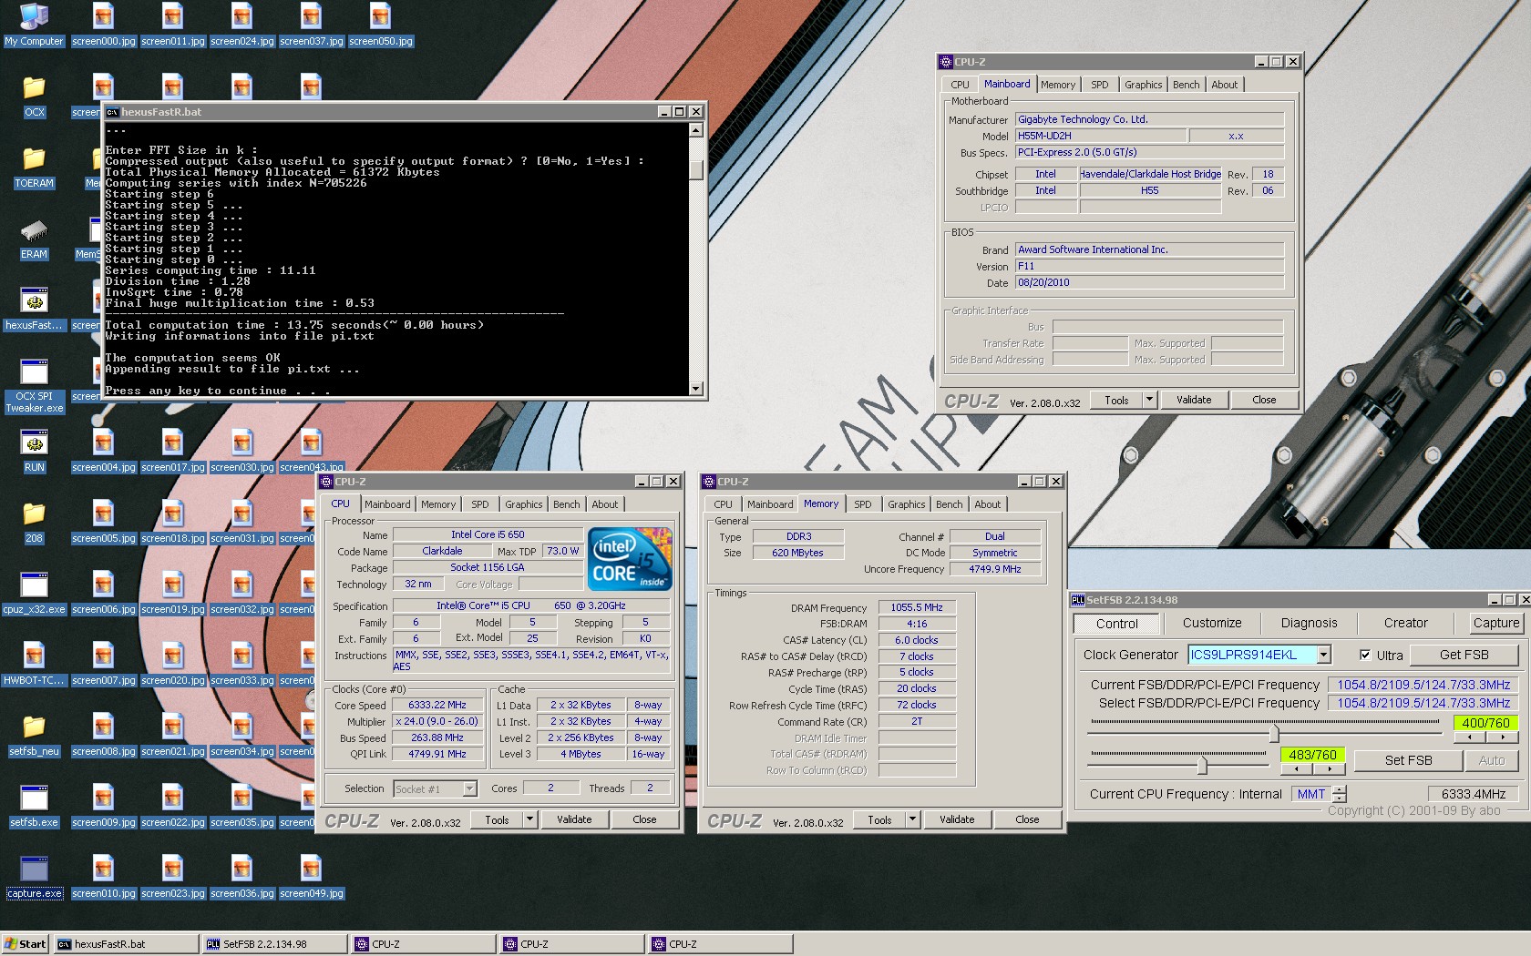Open the hexusFast desktop batch icon

[34, 310]
